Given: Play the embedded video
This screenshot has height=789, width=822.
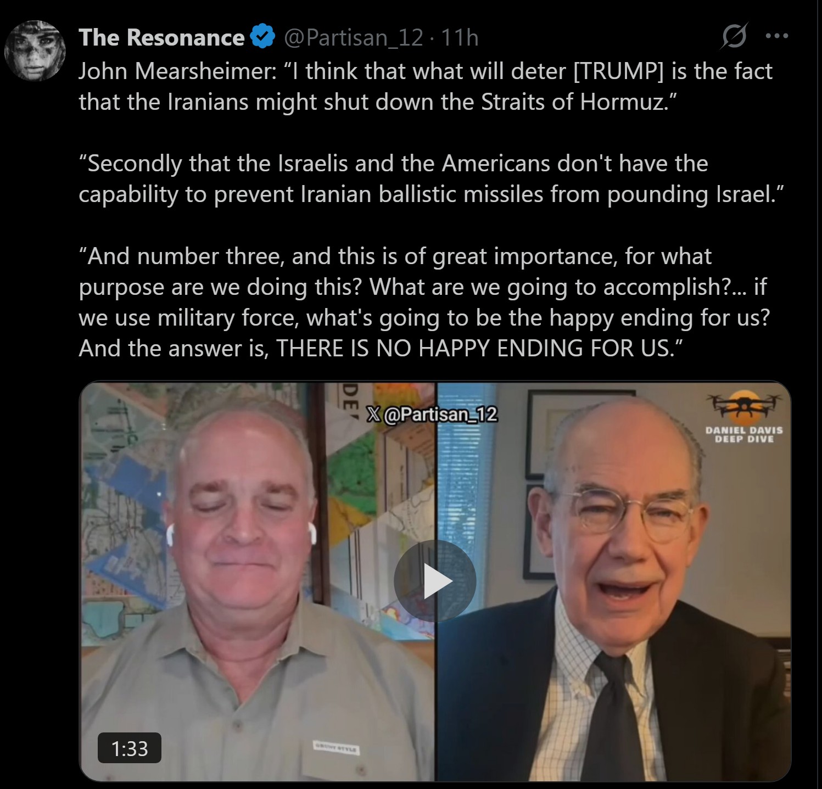Looking at the screenshot, I should [435, 581].
